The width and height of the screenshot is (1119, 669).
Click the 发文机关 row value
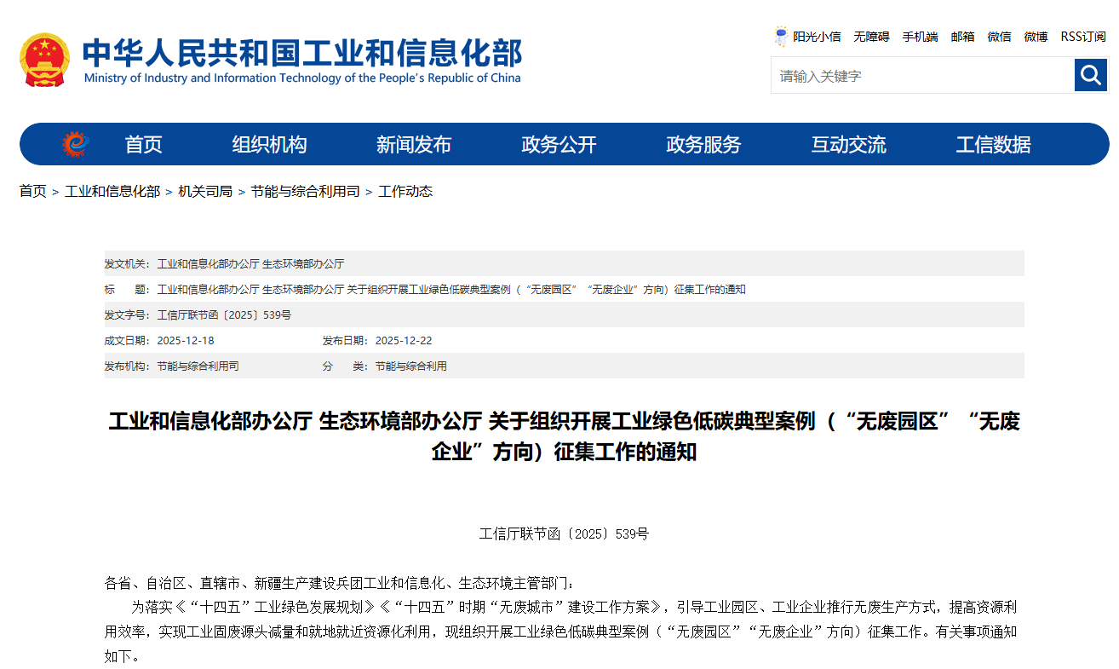(250, 264)
